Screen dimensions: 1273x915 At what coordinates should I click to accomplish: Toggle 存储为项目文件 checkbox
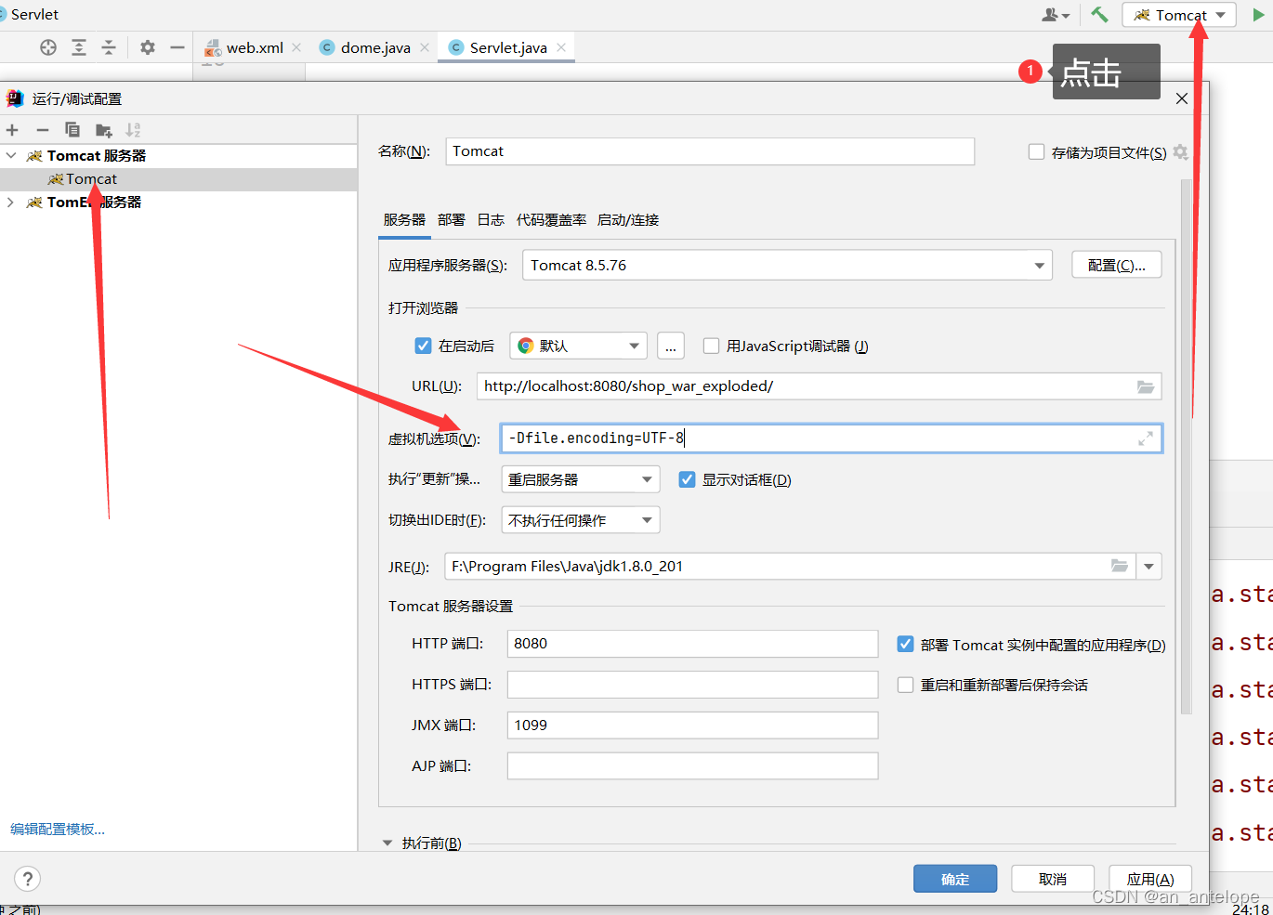tap(1037, 152)
